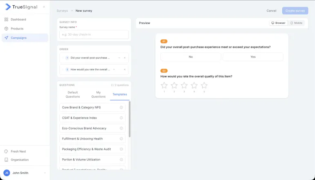The width and height of the screenshot is (315, 180).
Task: Show info for Portion & Volume Utilization
Action: pos(121,160)
